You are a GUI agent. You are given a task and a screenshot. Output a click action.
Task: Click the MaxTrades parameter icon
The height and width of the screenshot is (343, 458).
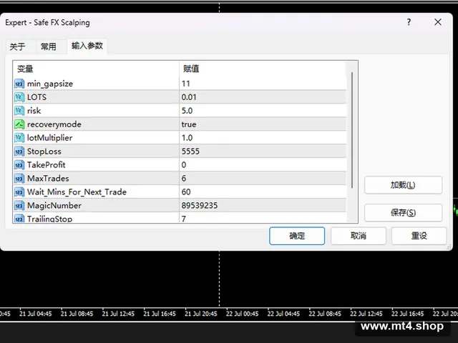click(x=19, y=179)
